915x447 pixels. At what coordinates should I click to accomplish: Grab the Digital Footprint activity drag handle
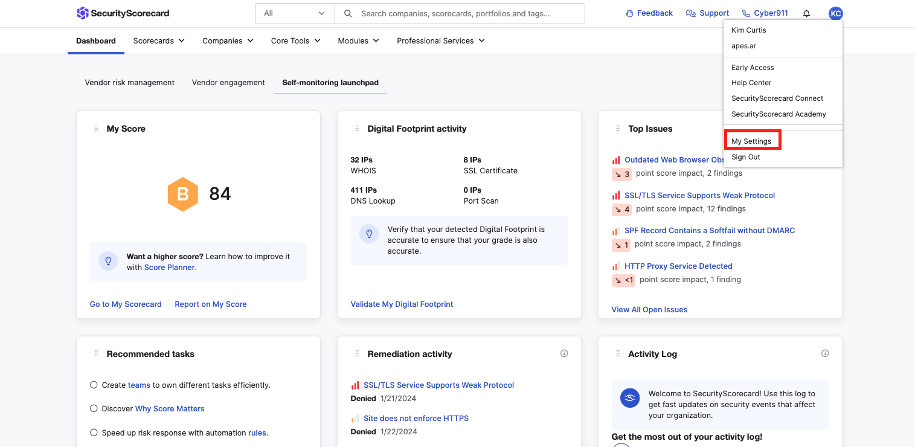[x=357, y=129]
